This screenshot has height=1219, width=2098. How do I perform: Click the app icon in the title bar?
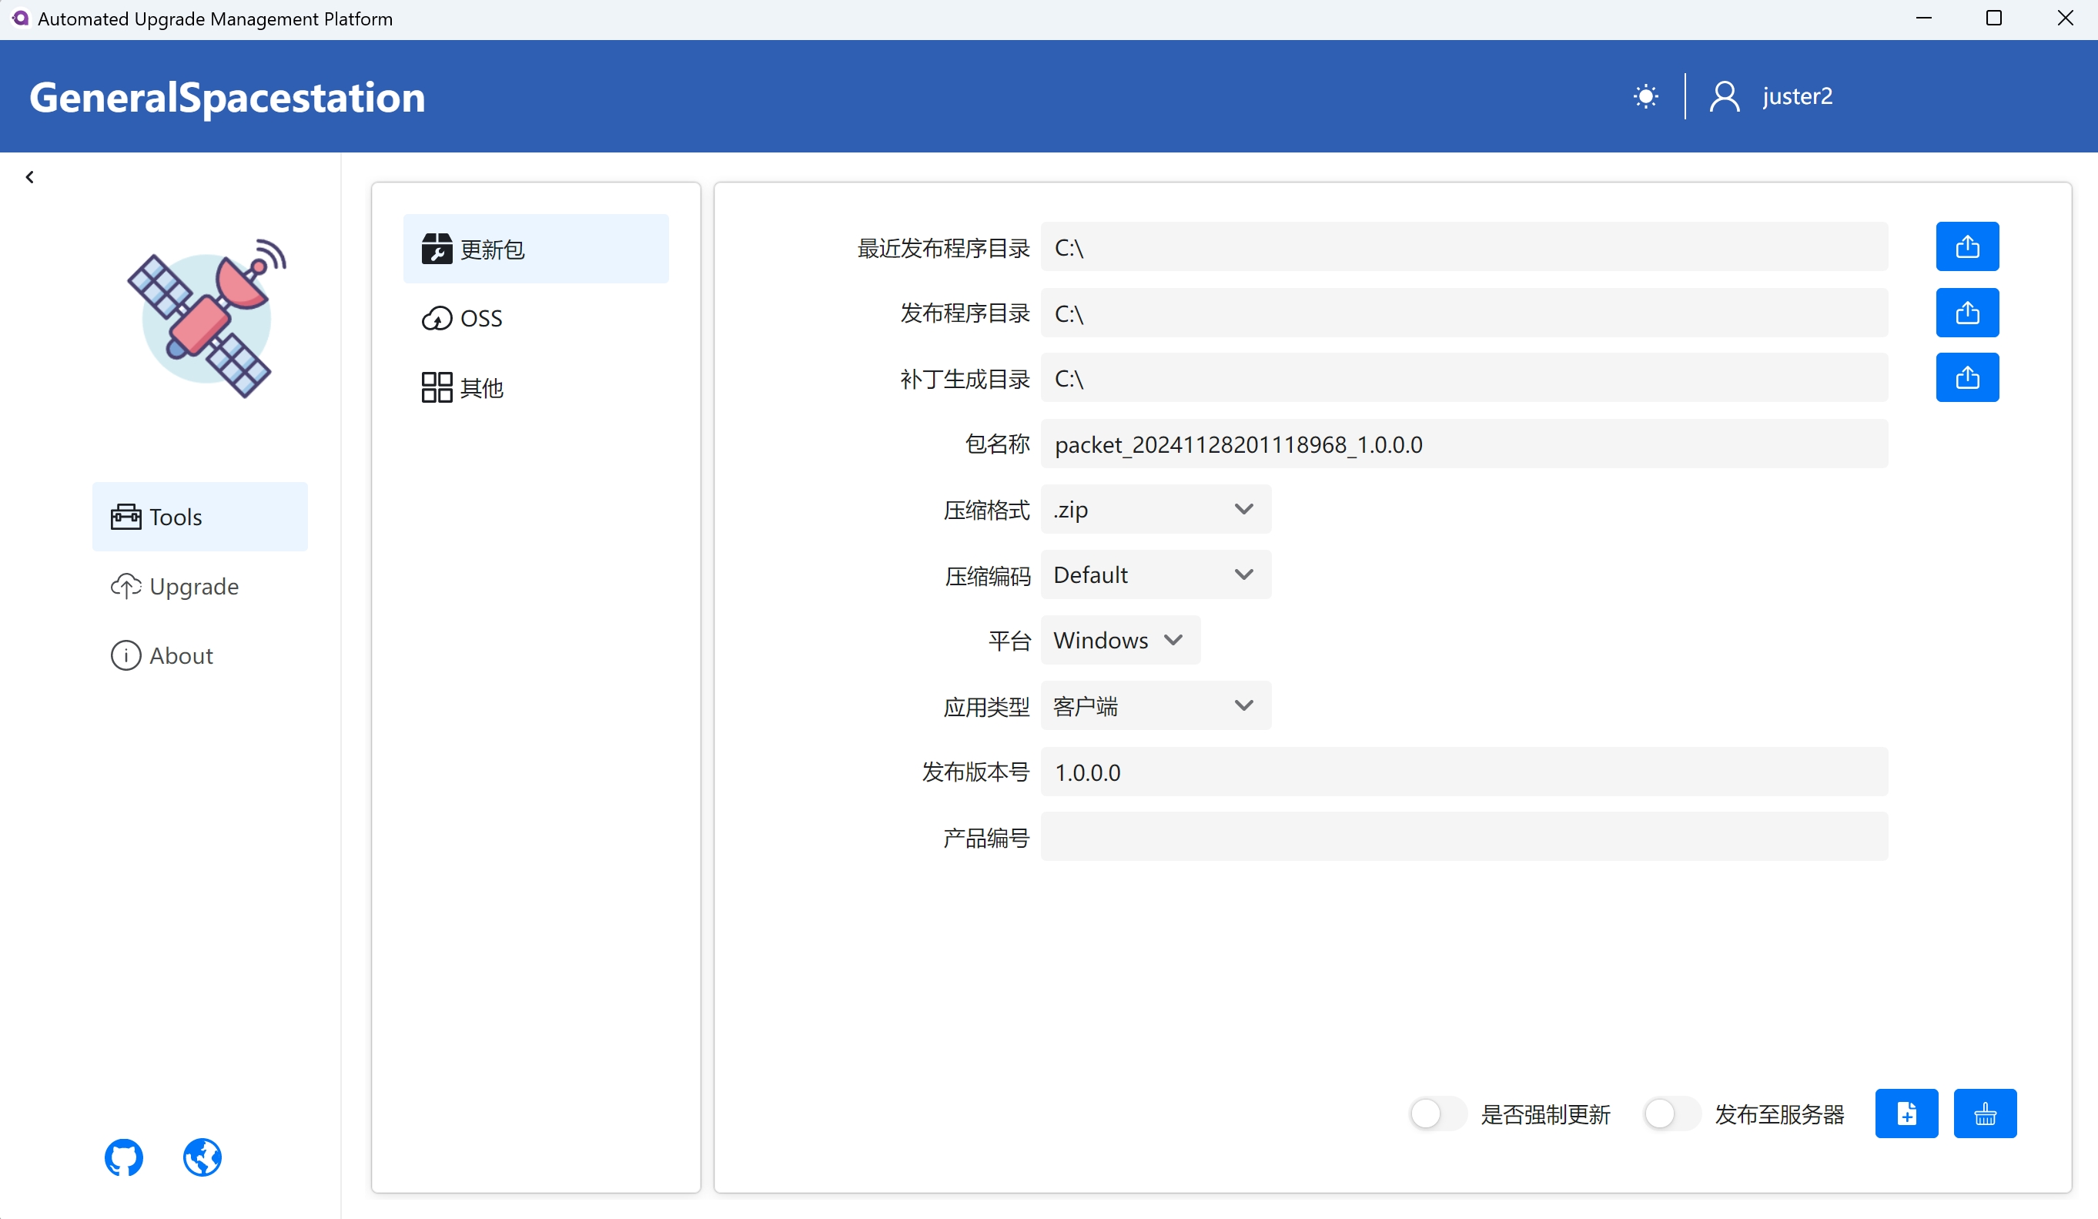[x=20, y=18]
